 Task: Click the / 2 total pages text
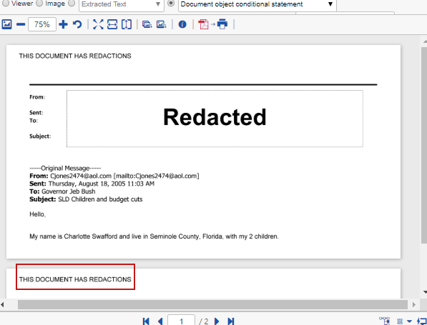point(204,321)
